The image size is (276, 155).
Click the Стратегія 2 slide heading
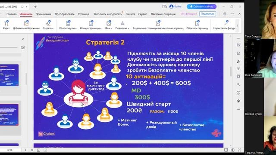click(105, 42)
